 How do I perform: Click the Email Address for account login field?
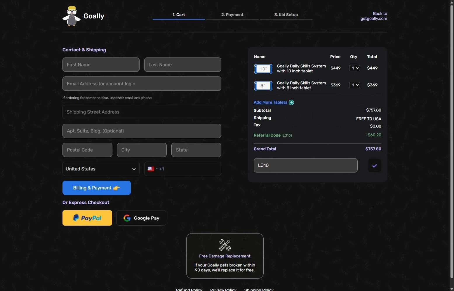[142, 84]
